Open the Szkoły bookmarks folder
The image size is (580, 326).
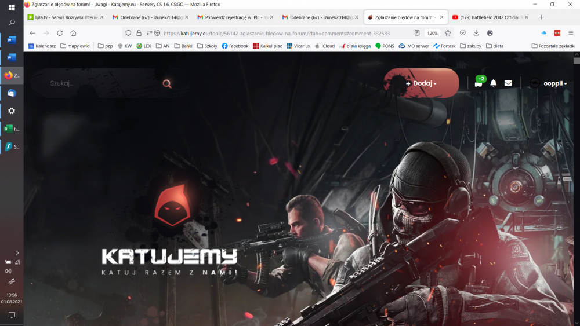(x=207, y=46)
